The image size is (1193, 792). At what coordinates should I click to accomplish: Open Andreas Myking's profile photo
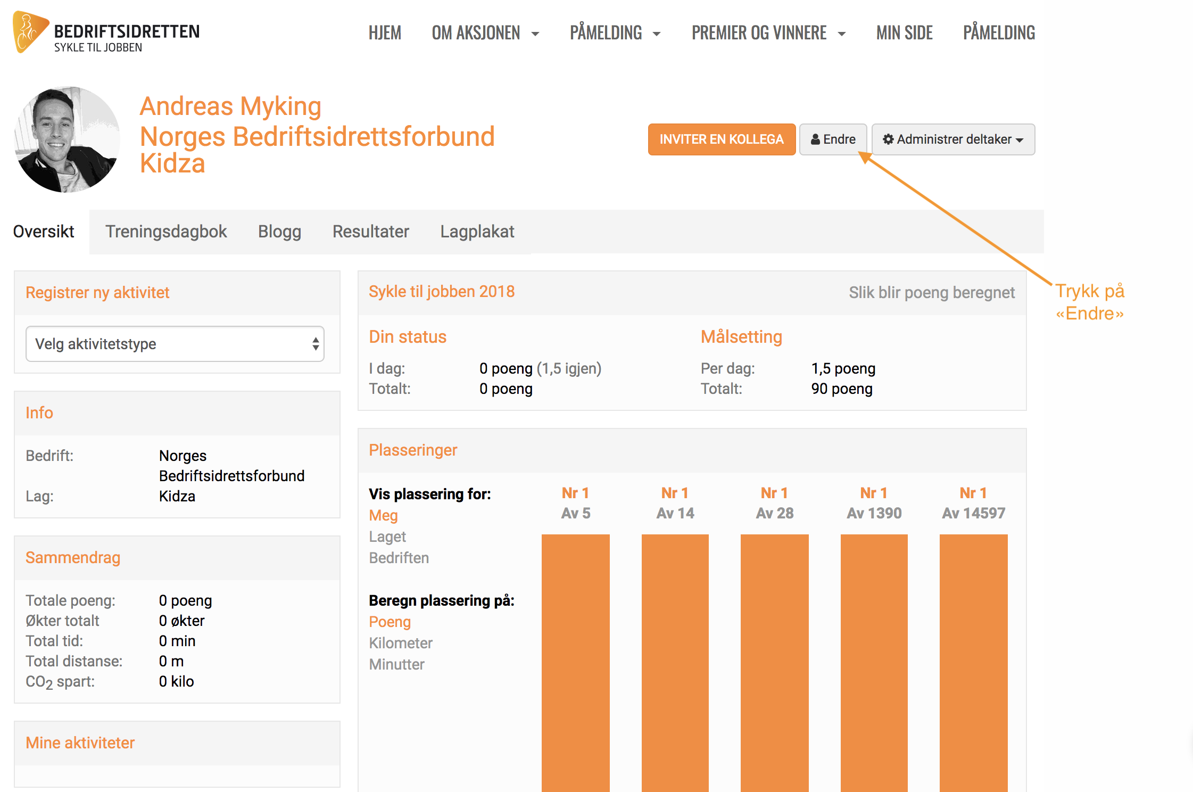(67, 139)
